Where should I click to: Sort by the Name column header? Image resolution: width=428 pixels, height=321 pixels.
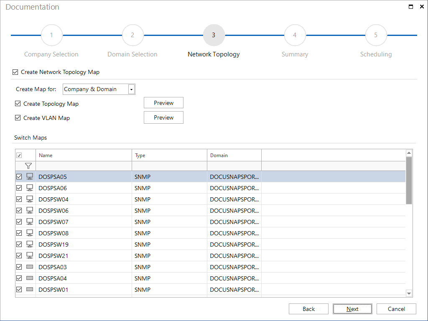pyautogui.click(x=84, y=155)
